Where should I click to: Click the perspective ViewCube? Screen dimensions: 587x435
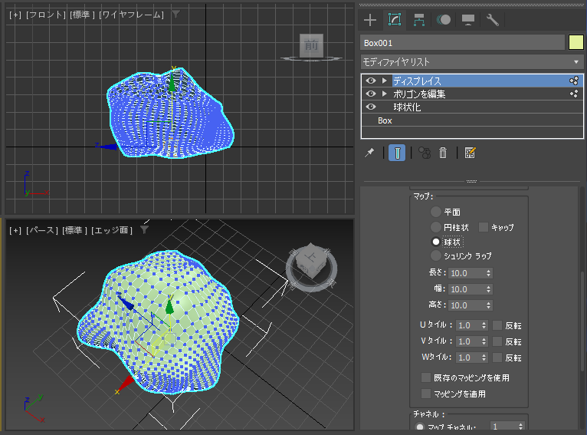[x=310, y=266]
